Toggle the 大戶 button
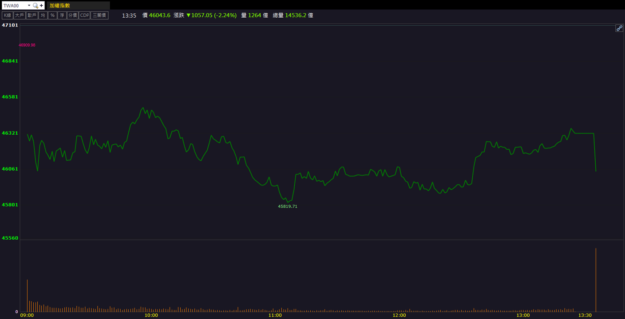 [19, 15]
